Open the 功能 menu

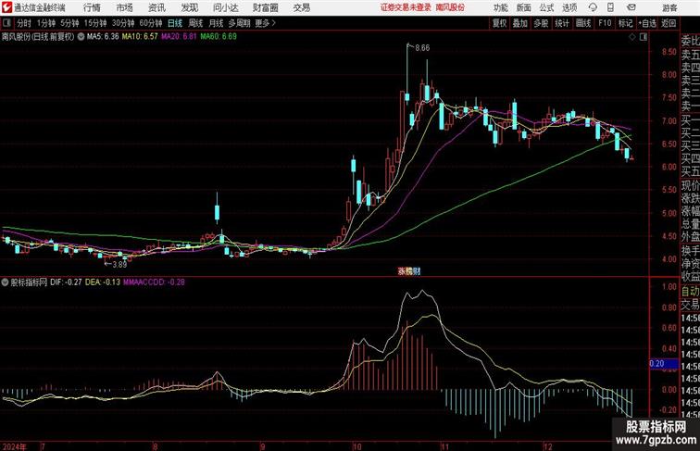click(501, 7)
